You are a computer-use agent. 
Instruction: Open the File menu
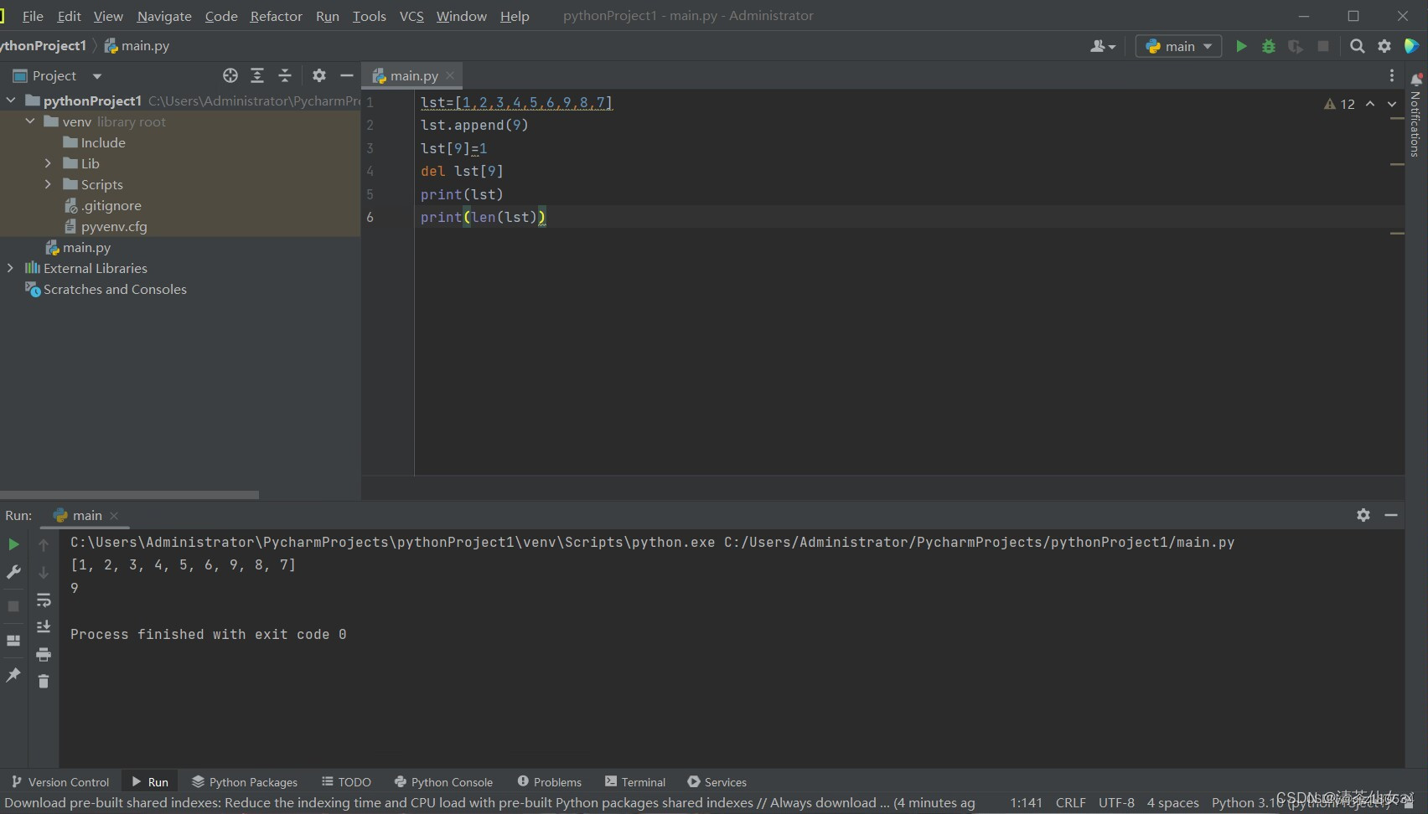click(x=33, y=16)
